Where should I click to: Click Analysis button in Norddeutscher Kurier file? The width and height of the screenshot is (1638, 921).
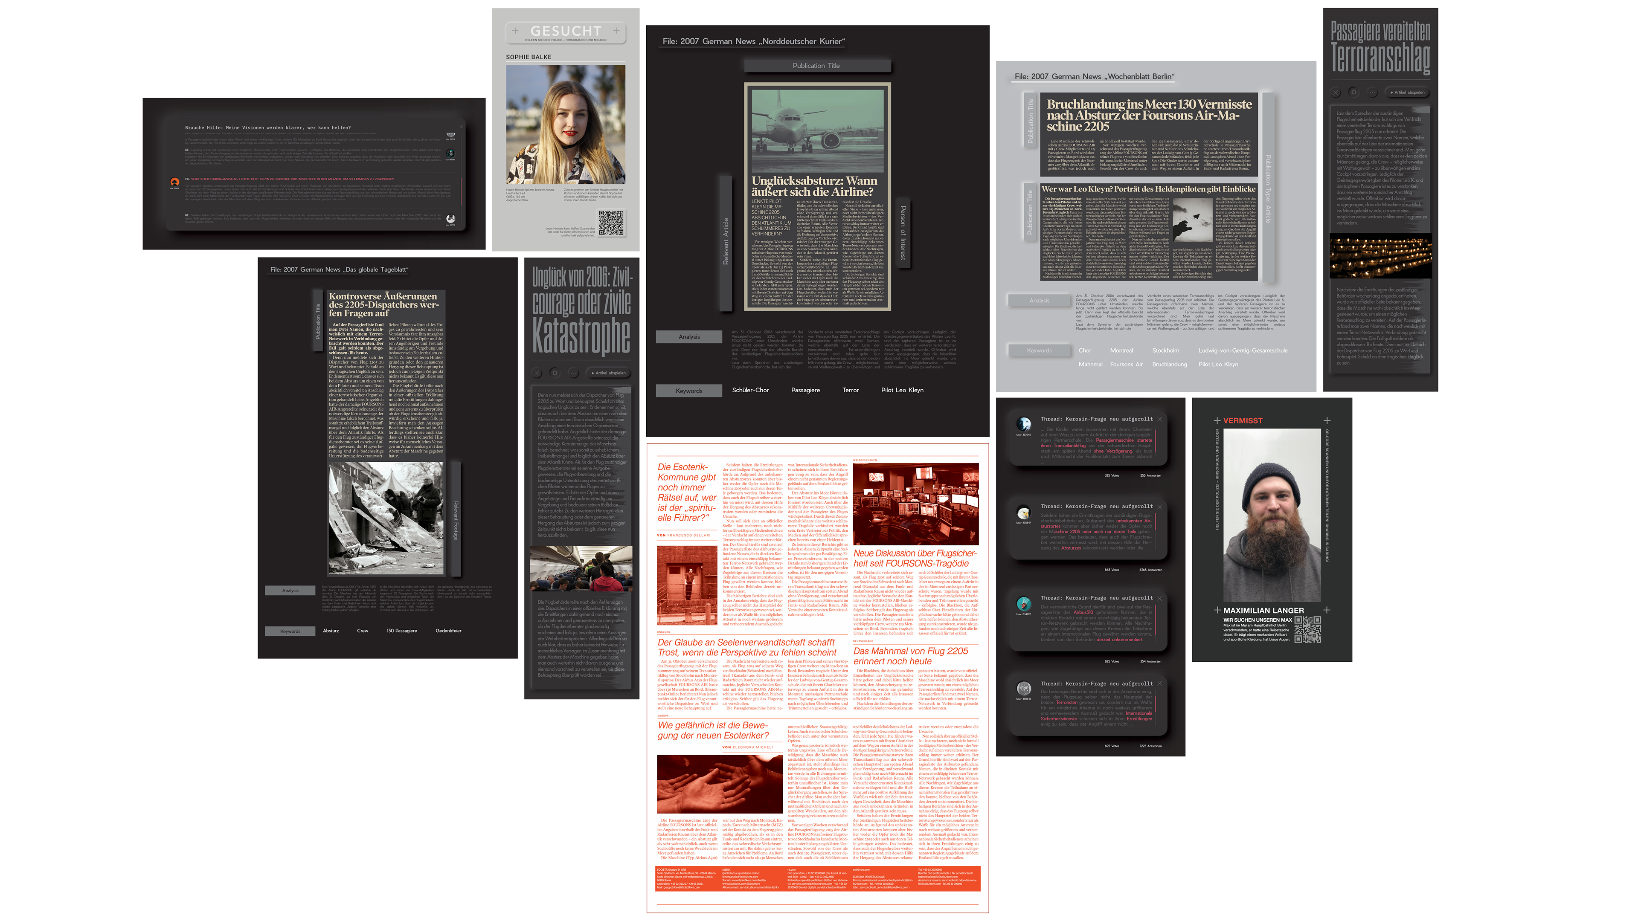(688, 337)
